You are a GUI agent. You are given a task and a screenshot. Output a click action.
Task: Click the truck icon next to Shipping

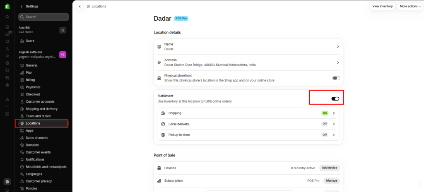click(163, 113)
